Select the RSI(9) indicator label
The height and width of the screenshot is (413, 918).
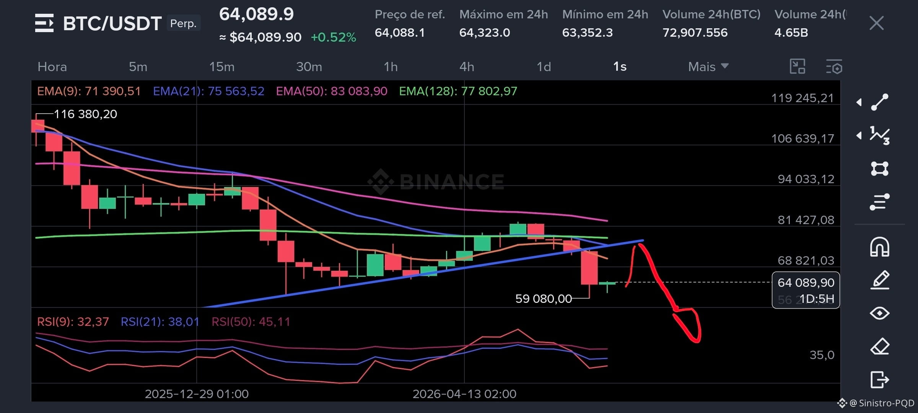pos(73,322)
